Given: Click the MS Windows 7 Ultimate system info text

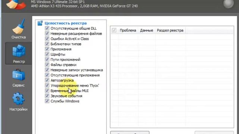Looking at the screenshot, I should tap(58, 2).
